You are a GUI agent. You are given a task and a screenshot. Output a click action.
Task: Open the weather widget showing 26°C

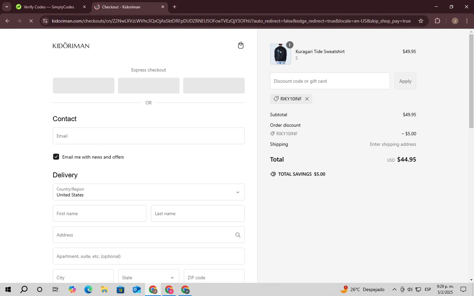(362, 289)
